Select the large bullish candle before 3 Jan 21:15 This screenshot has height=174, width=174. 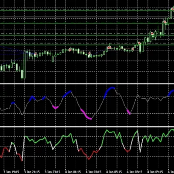(x=24, y=65)
